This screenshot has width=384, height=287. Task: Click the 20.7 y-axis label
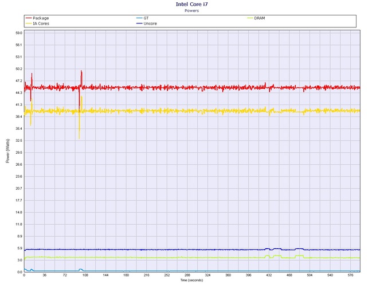click(x=19, y=189)
